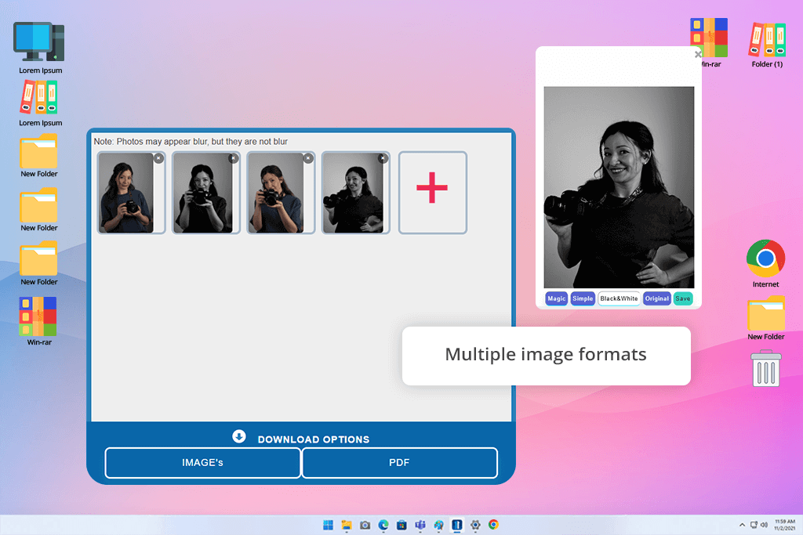Select the second photo thumbnail

click(x=202, y=193)
